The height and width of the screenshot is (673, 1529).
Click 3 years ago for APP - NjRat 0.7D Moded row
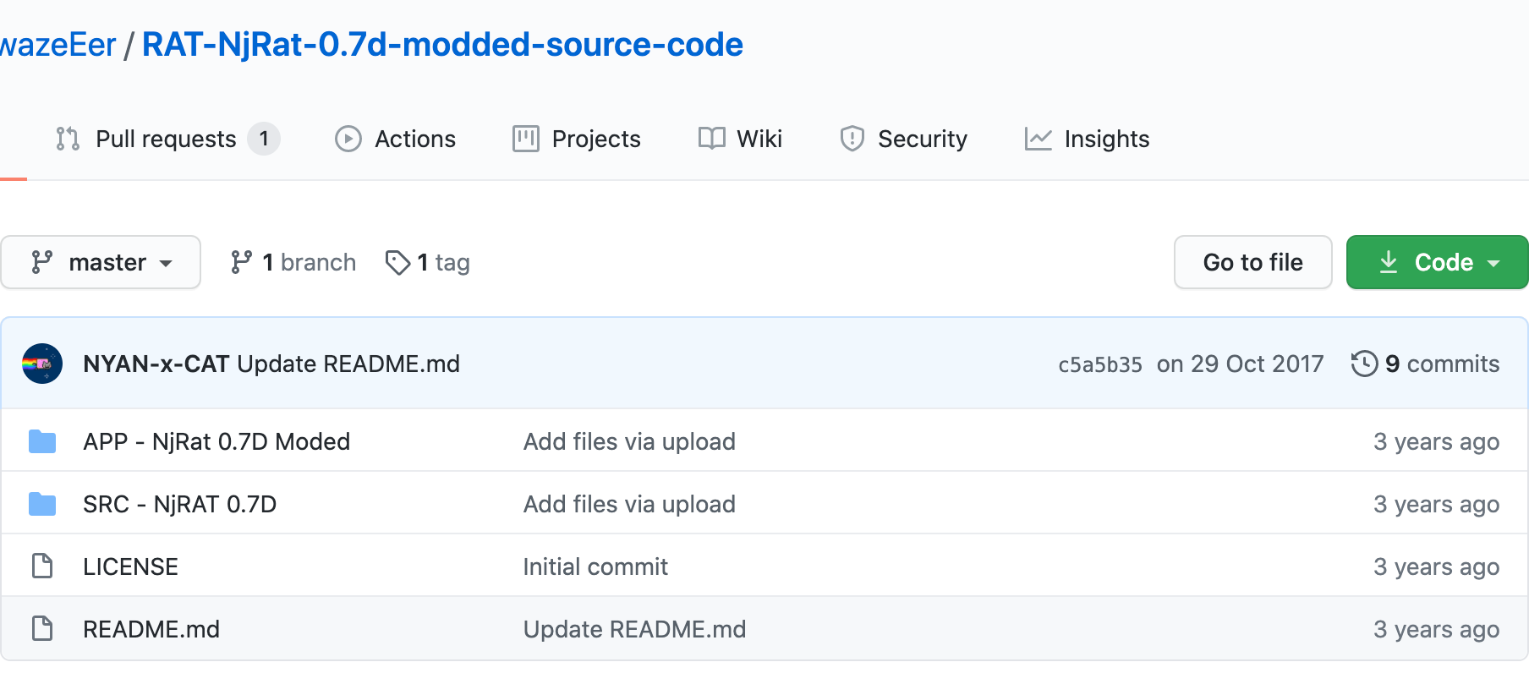1436,441
